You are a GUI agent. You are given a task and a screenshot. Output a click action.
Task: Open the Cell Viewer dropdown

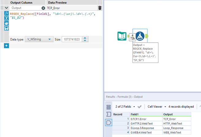click(x=157, y=107)
